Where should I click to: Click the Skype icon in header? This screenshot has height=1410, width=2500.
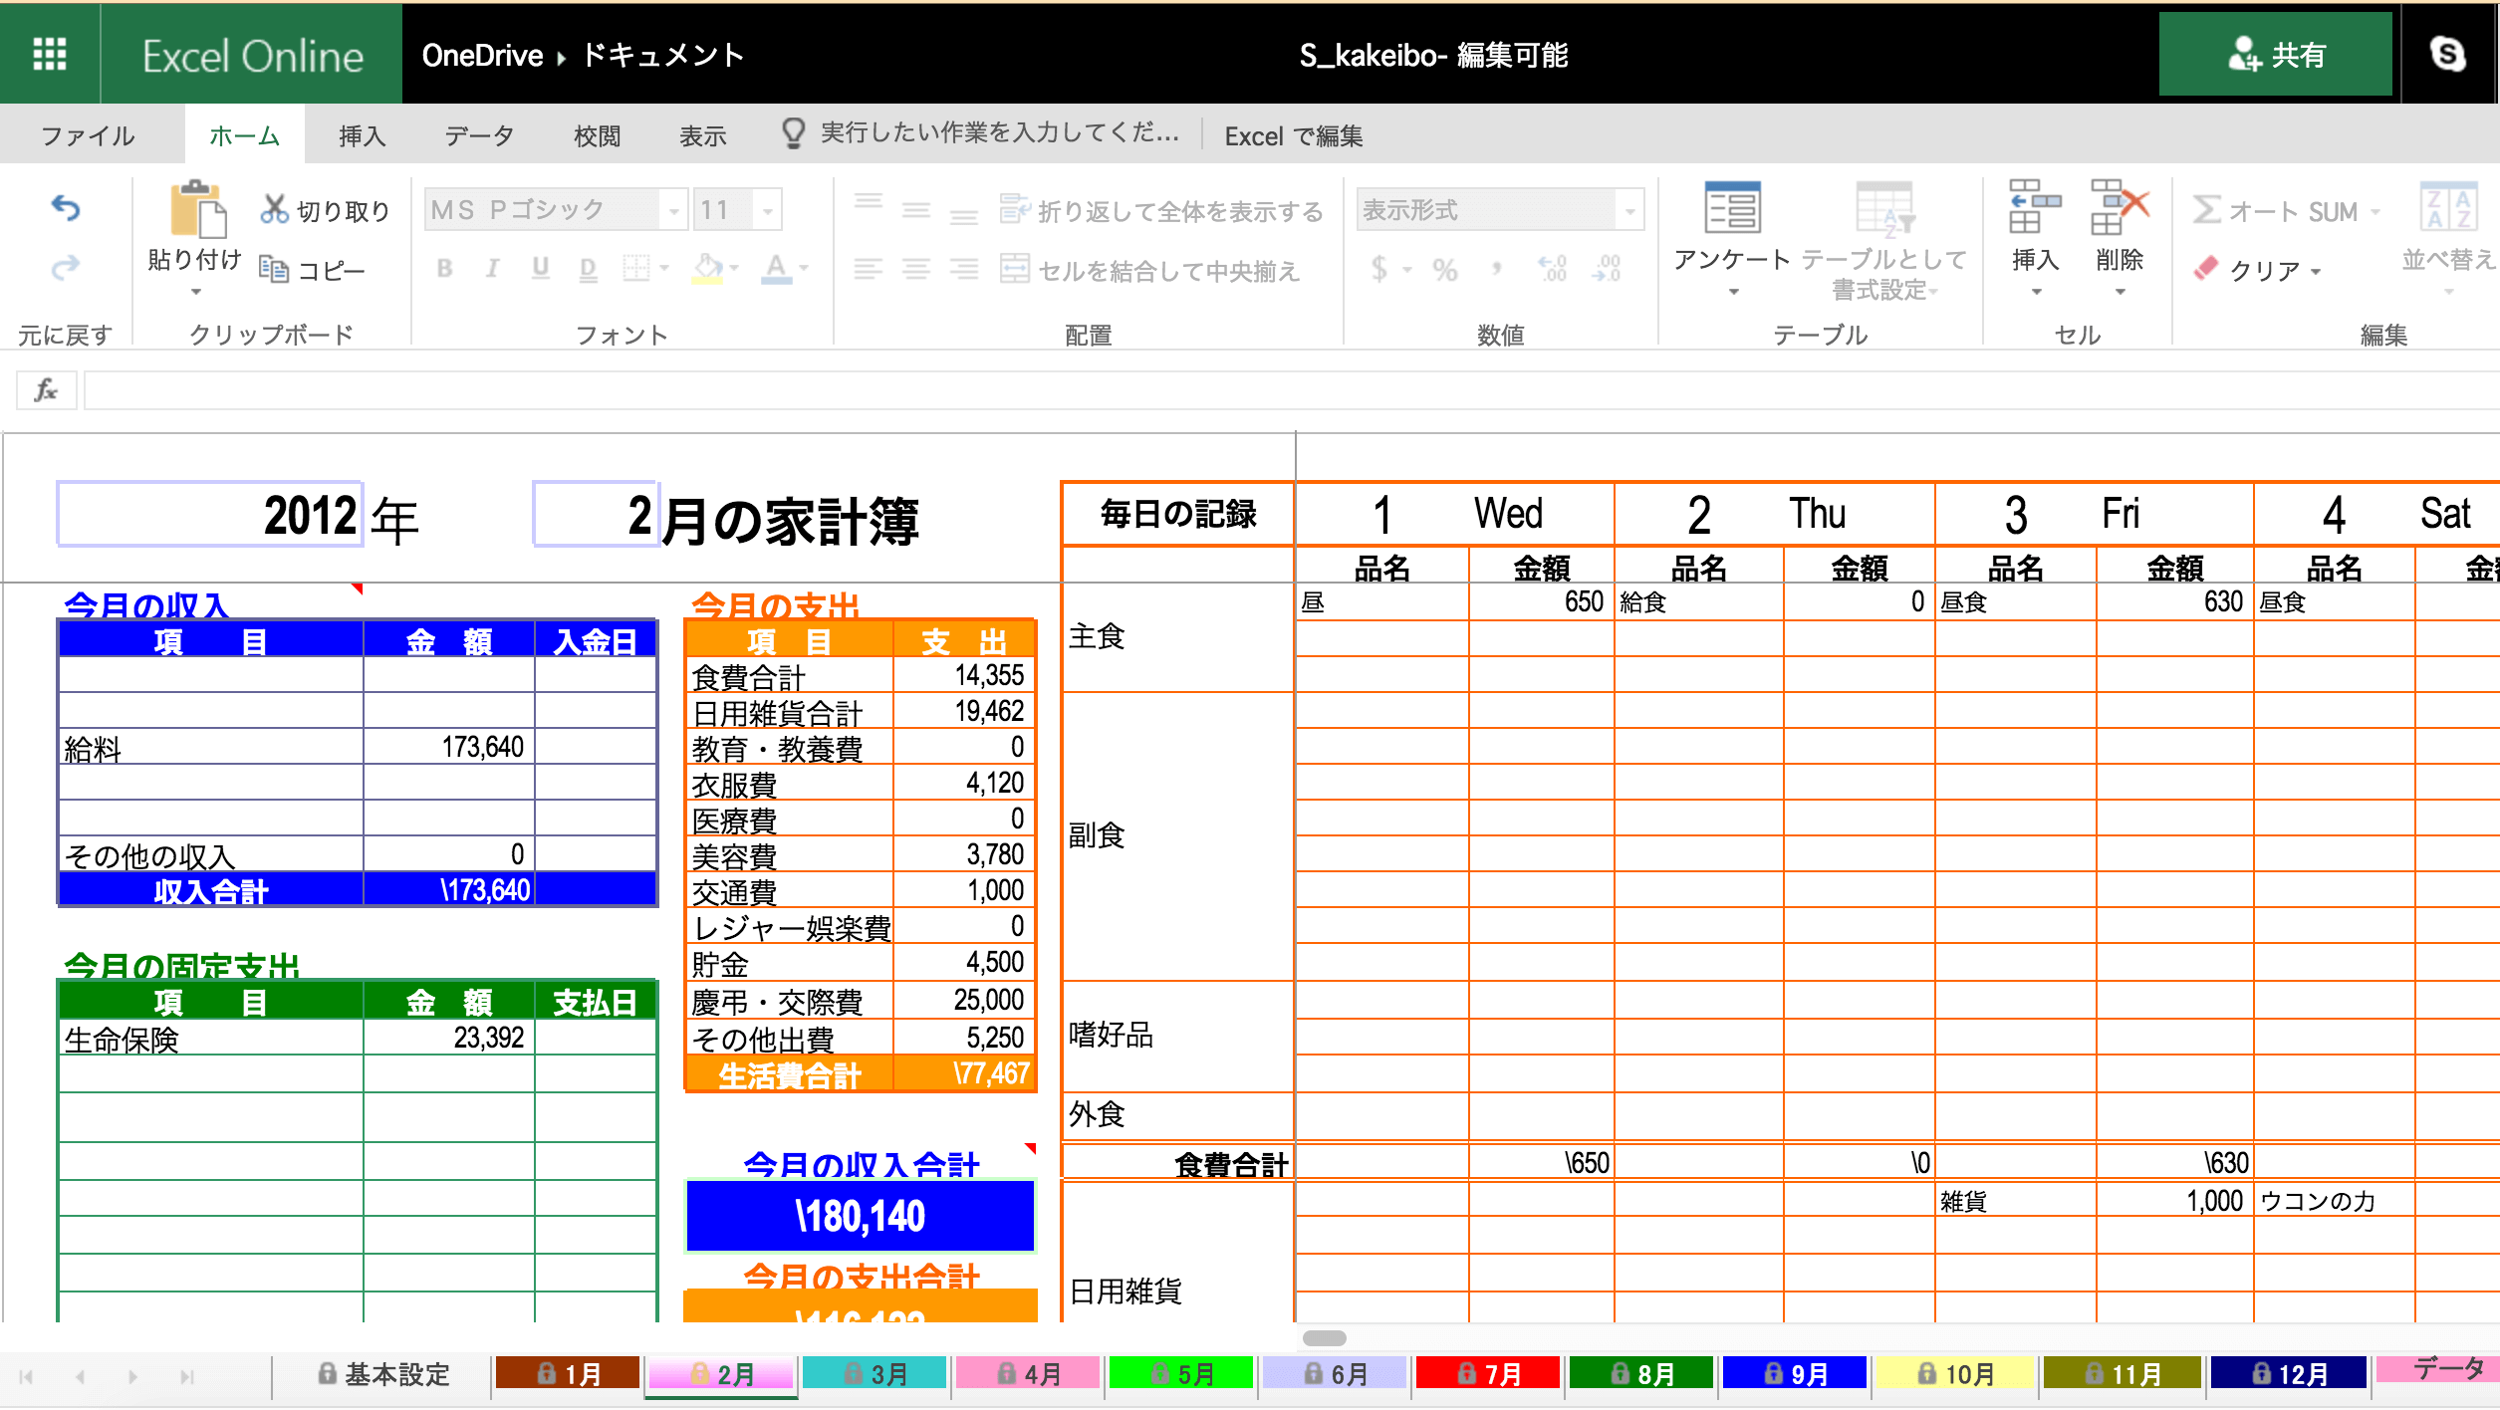pyautogui.click(x=2448, y=54)
